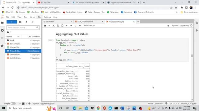Cut the selected cell with the scissors icon
The width and height of the screenshot is (199, 111).
53,26
